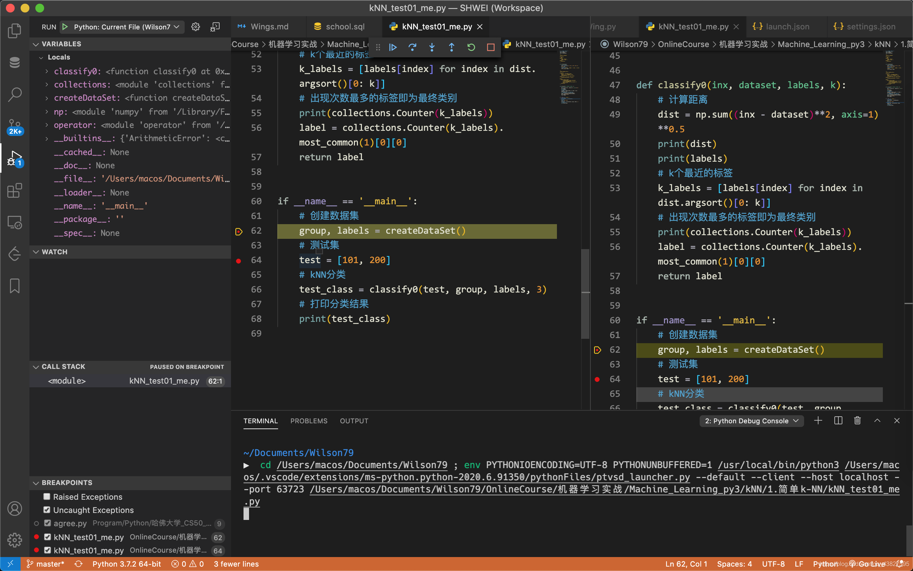This screenshot has width=913, height=571.
Task: Open the Search view in activity bar
Action: coord(14,94)
